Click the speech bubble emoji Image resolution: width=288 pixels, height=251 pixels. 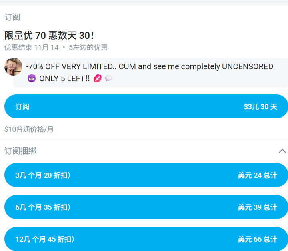[x=108, y=78]
